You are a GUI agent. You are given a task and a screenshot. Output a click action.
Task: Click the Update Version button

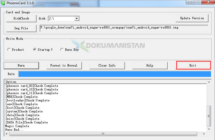(x=192, y=18)
